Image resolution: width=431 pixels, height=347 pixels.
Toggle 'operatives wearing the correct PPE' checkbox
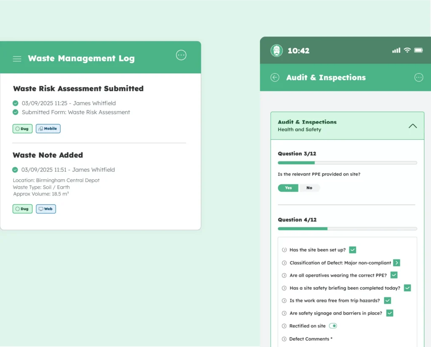pos(394,275)
